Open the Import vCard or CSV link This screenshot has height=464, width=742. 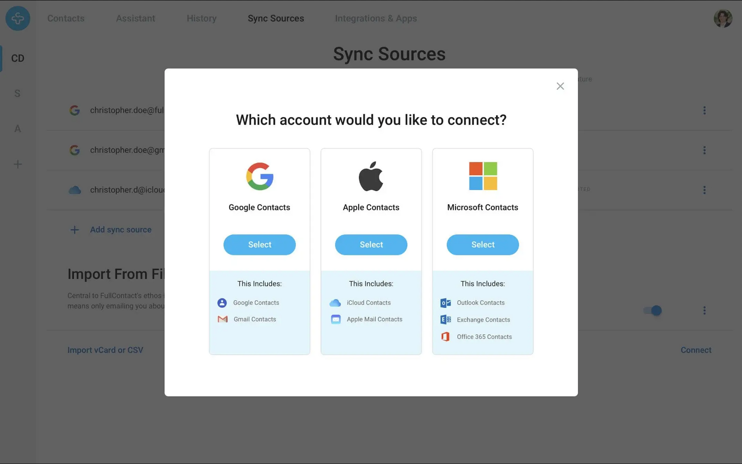pos(105,350)
